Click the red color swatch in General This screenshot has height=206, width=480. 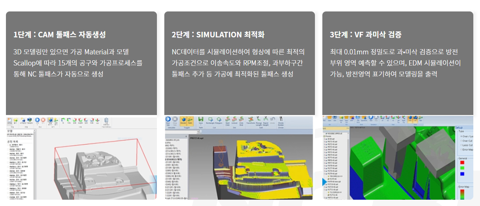coord(462,162)
